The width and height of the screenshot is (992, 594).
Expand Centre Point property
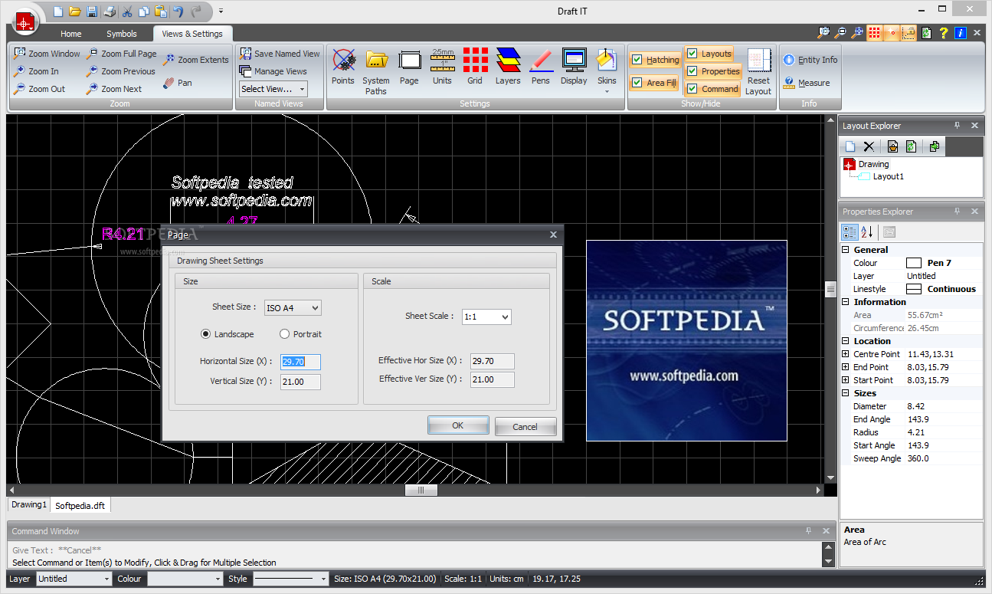click(846, 354)
